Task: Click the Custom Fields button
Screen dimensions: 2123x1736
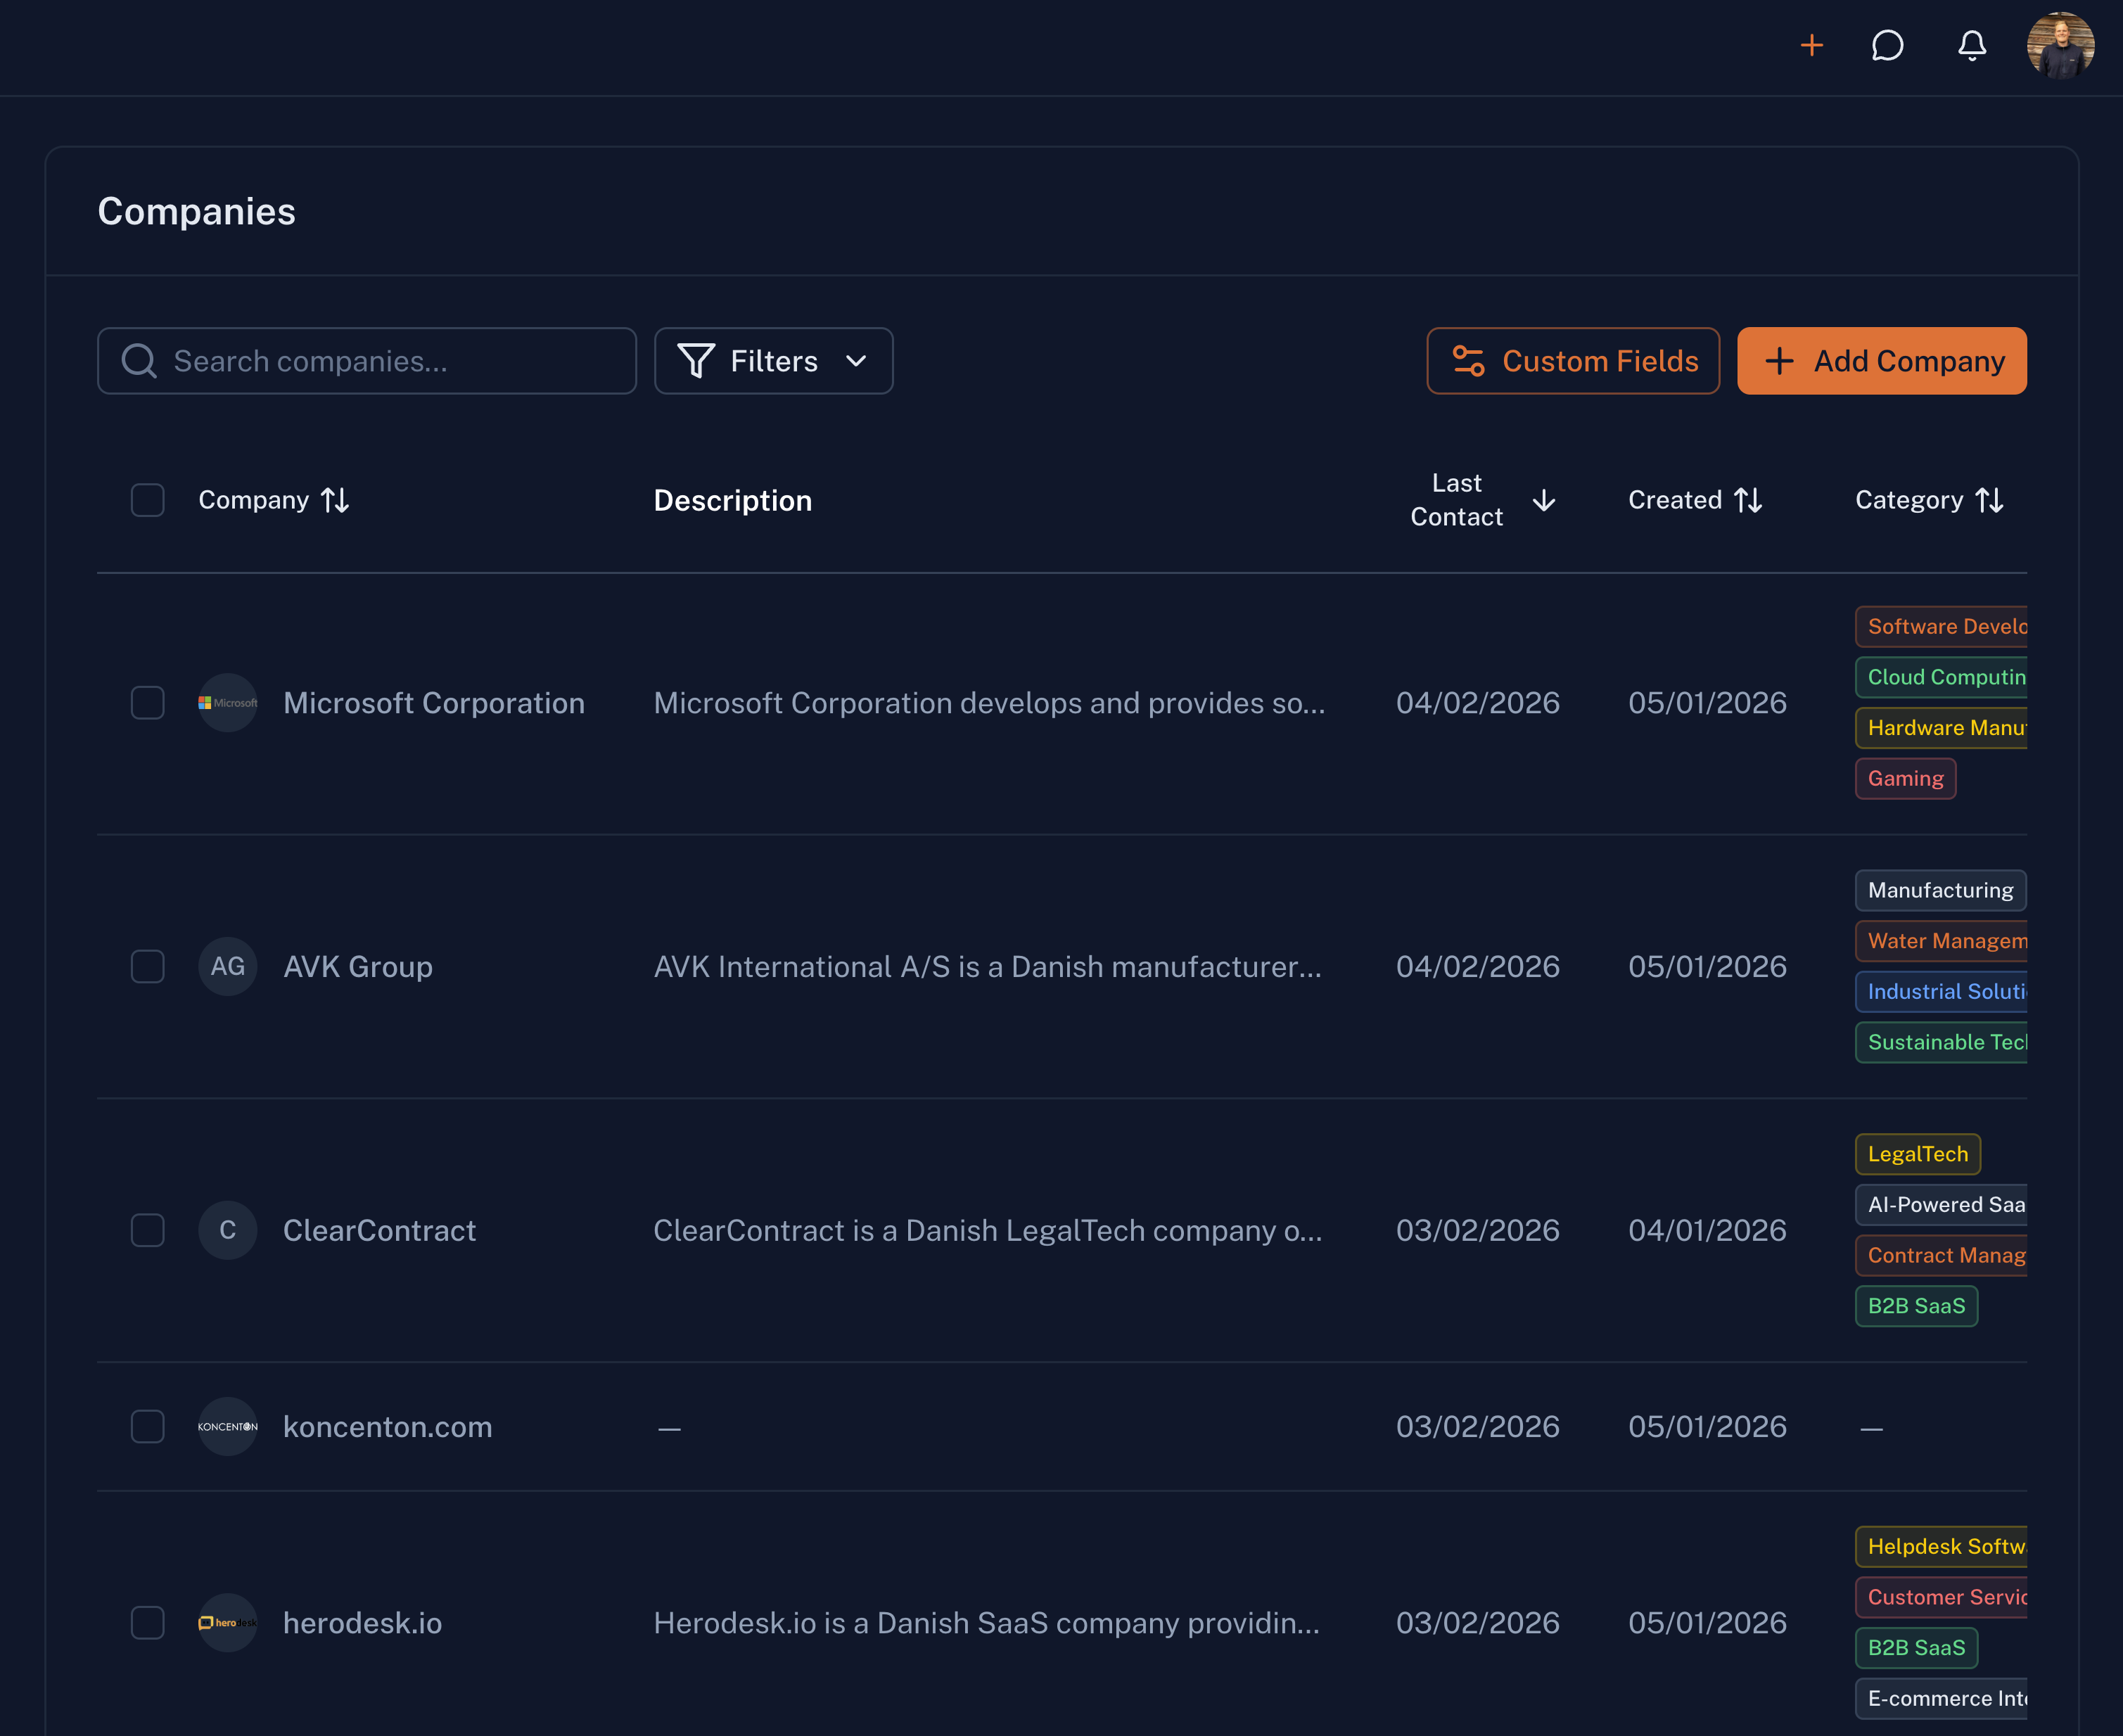Action: pos(1573,361)
